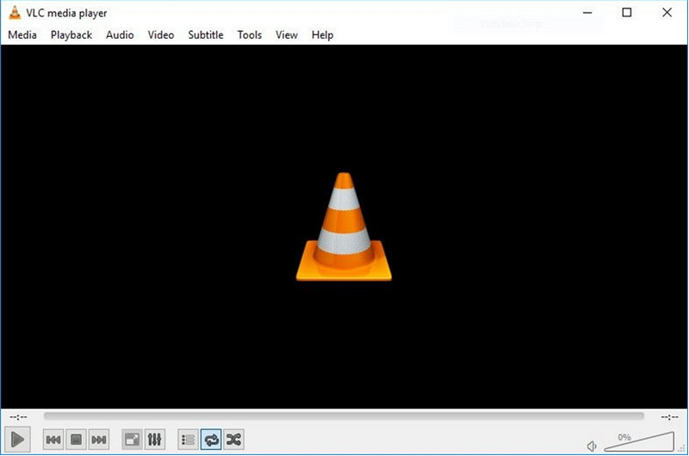Open the Tools menu

point(249,35)
